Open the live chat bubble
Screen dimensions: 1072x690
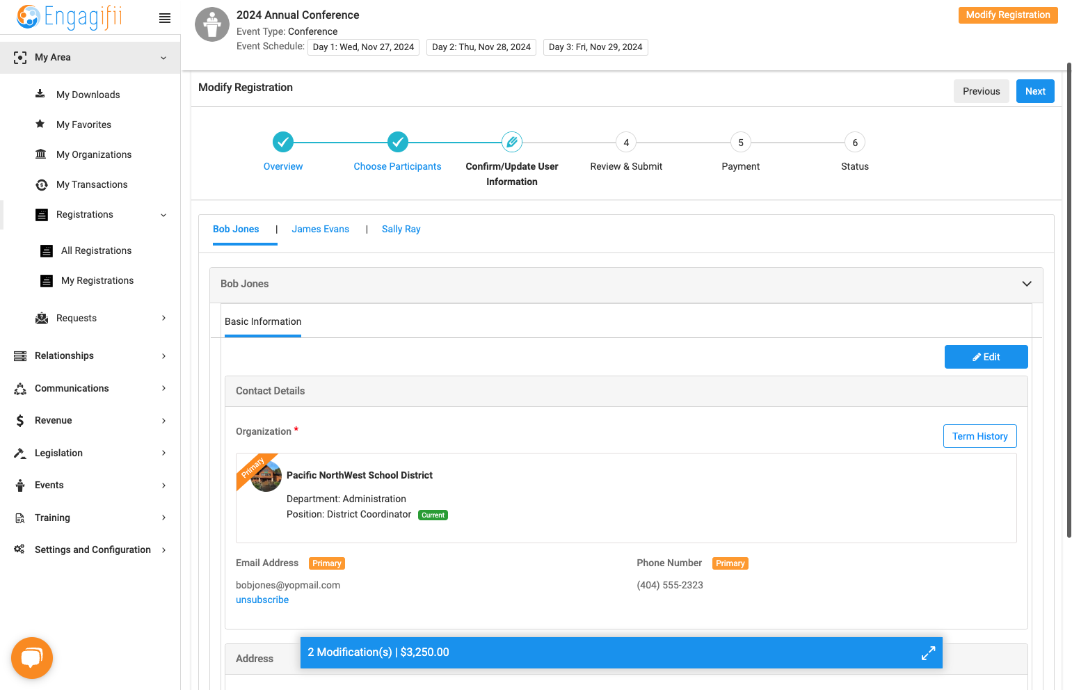coord(32,657)
